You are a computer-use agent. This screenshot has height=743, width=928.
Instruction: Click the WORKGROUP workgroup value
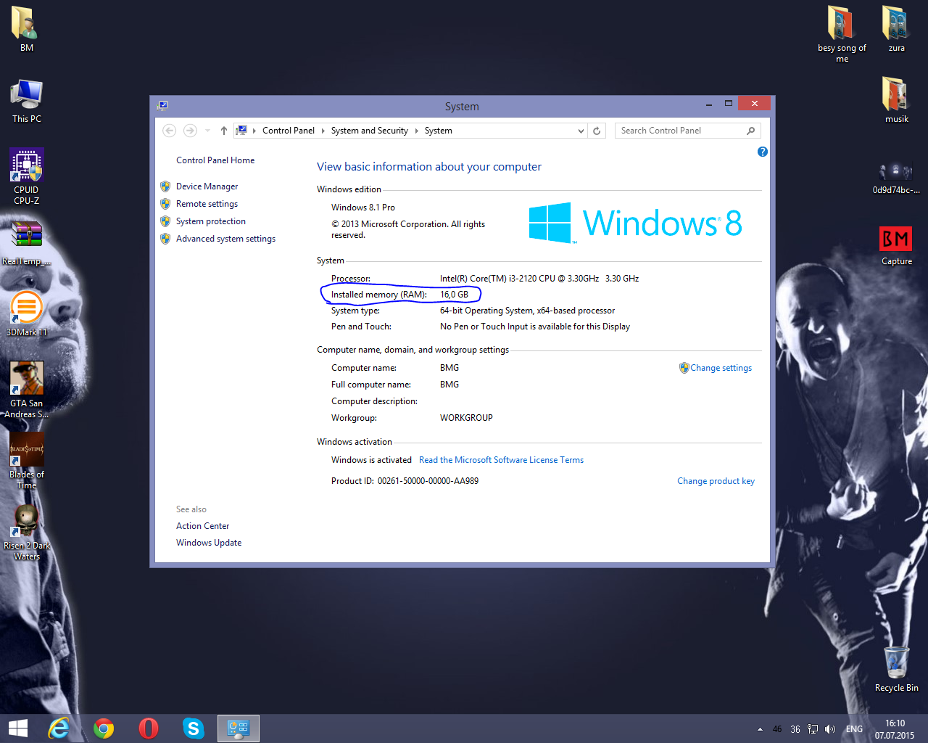point(466,418)
